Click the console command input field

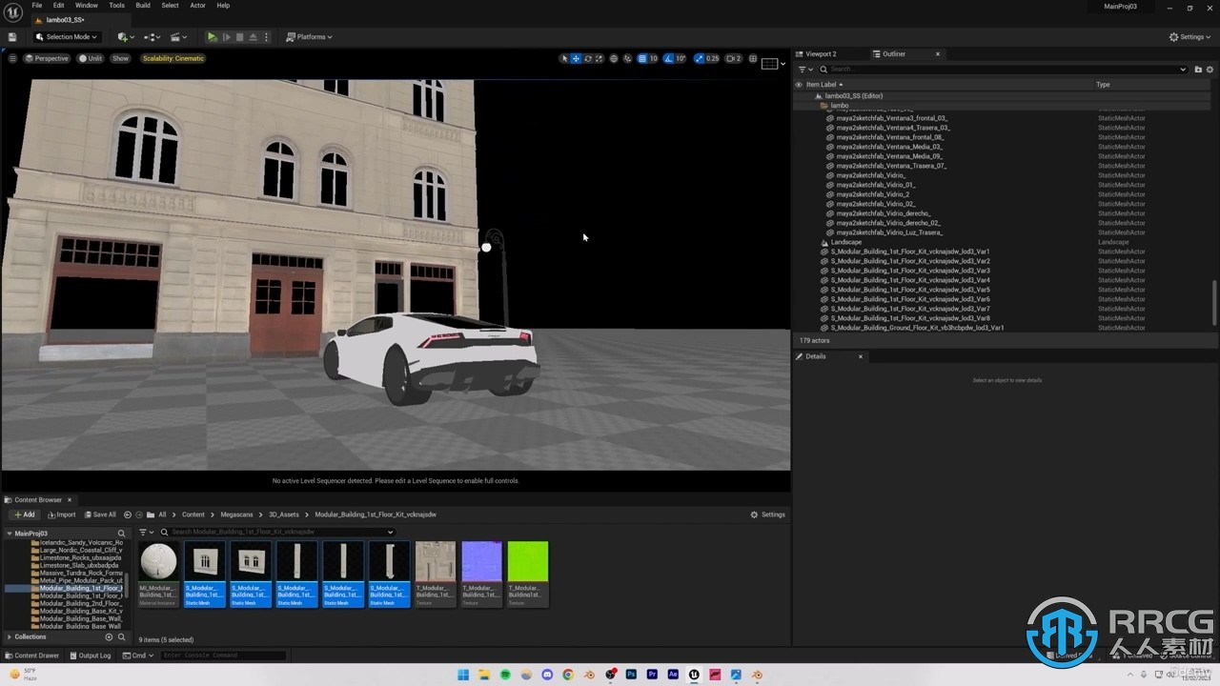click(223, 656)
